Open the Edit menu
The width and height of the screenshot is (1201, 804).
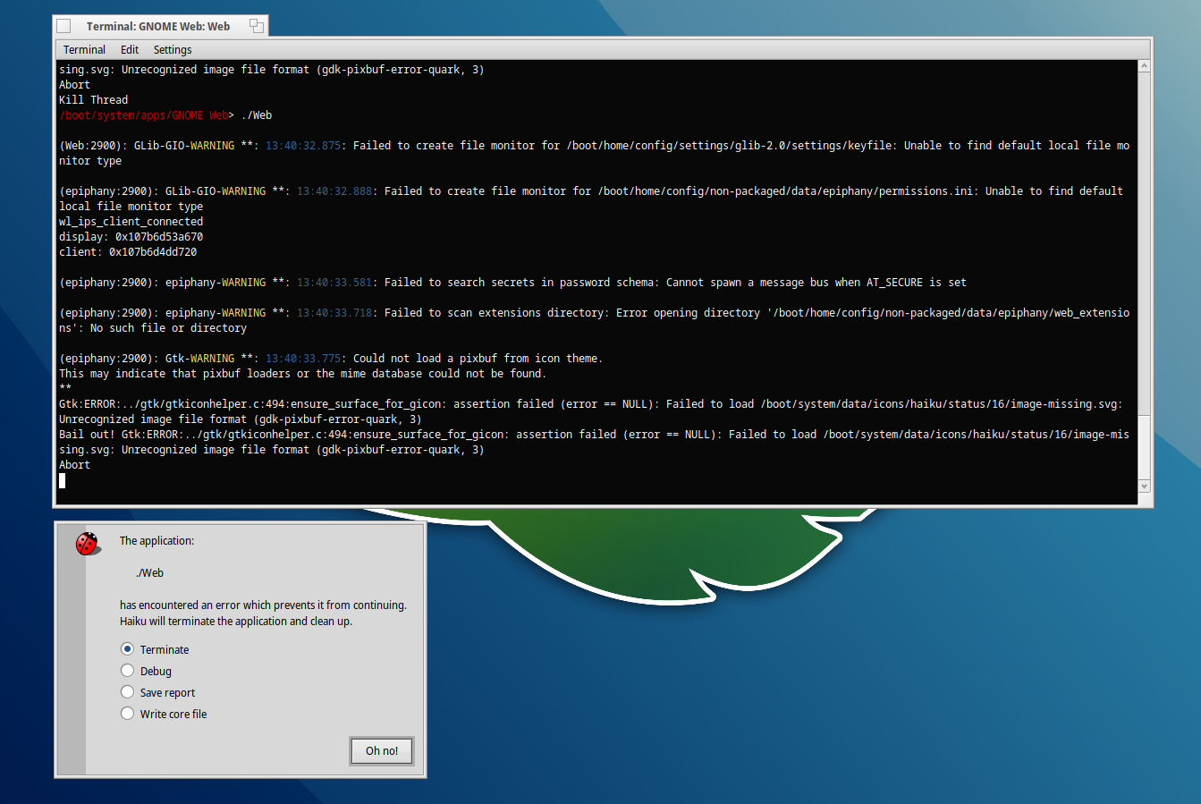pos(130,50)
